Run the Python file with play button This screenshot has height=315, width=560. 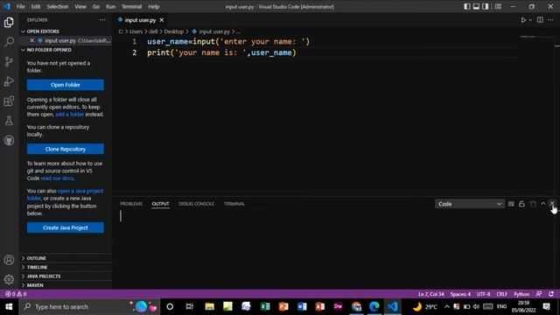[523, 20]
